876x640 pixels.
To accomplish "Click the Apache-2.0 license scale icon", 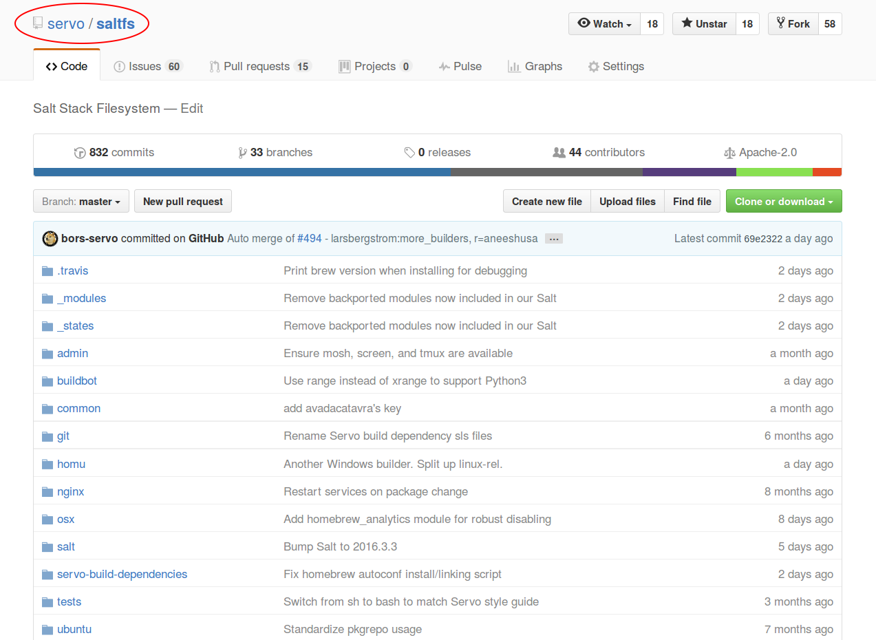I will (729, 153).
